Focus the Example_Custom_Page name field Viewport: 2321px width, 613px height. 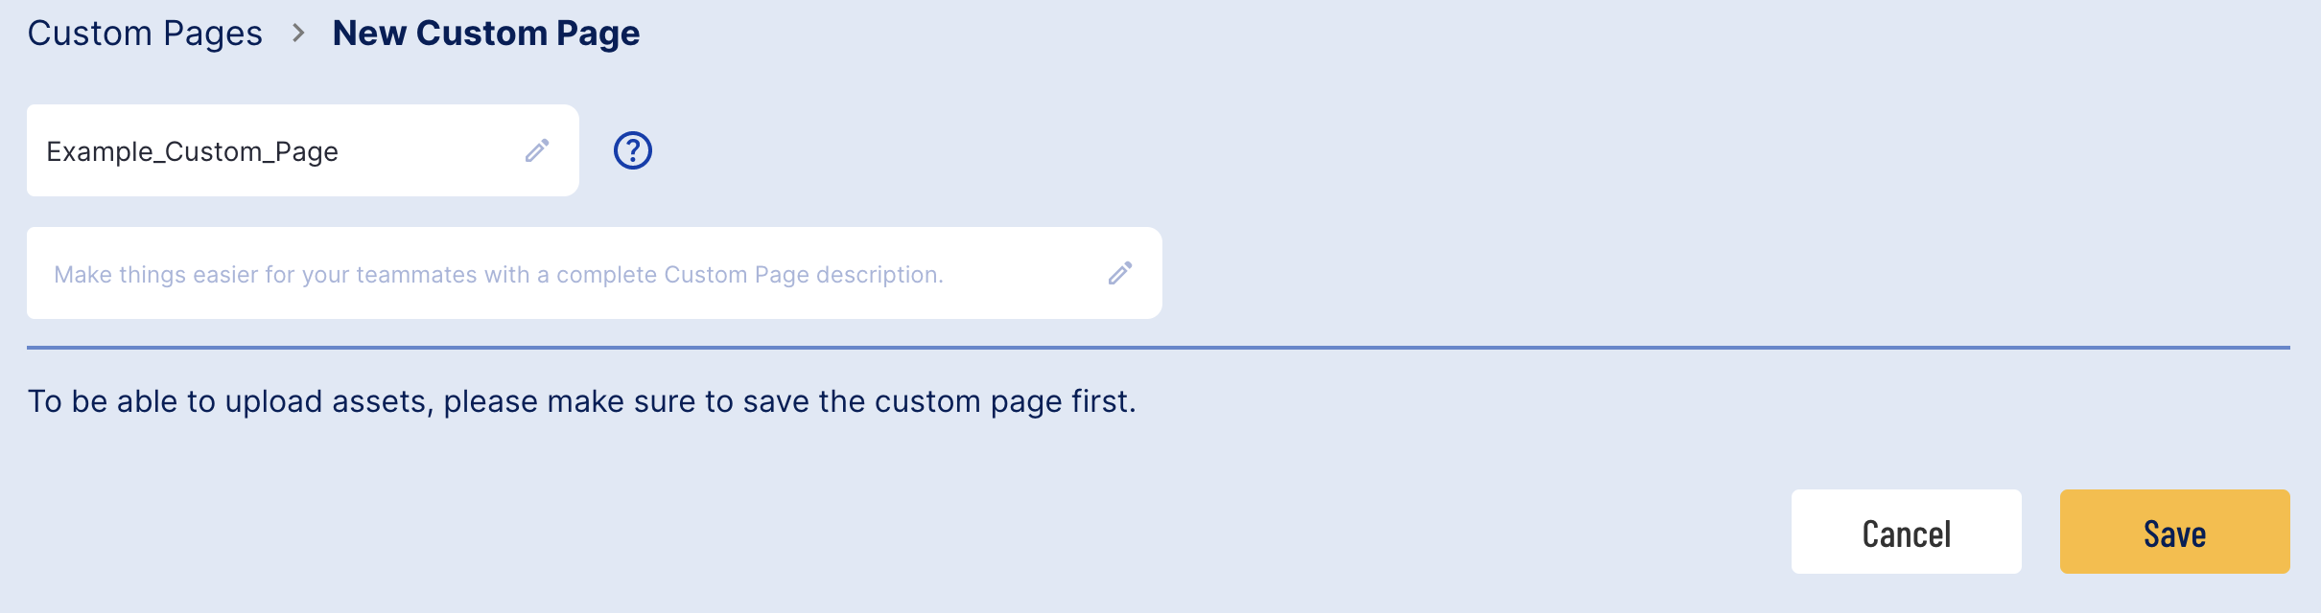pos(303,150)
